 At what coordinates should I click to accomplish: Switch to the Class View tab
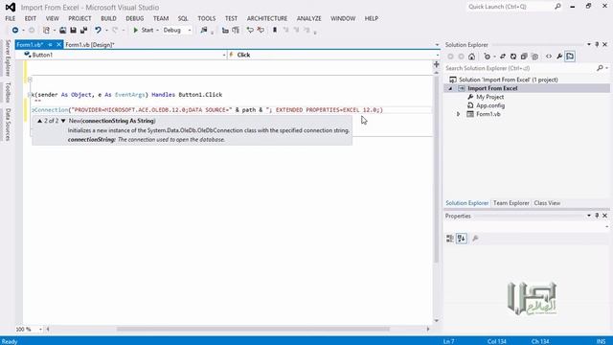point(547,203)
